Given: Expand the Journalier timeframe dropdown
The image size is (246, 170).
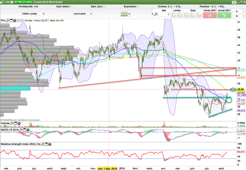Looking at the screenshot, I should pyautogui.click(x=82, y=14).
